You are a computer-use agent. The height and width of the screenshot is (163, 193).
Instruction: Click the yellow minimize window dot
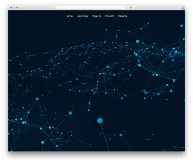coord(14,7)
